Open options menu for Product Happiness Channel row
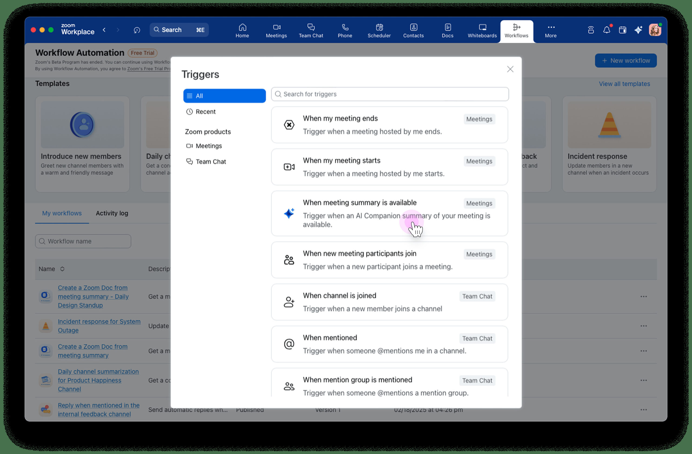Viewport: 692px width, 454px height. (x=643, y=380)
